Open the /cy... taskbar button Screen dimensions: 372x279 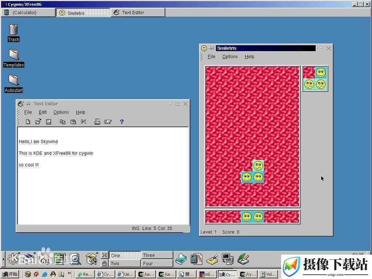(x=248, y=274)
